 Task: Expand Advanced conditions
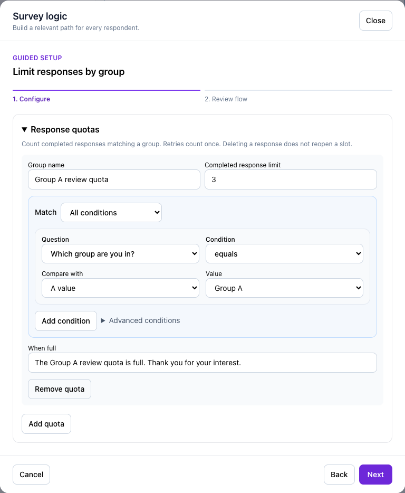[x=140, y=320]
